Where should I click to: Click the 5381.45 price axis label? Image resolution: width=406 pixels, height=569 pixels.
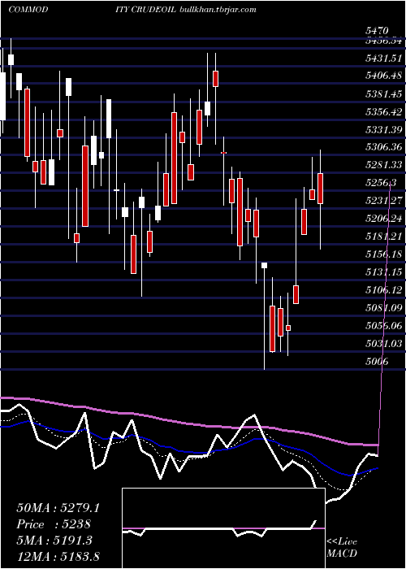384,94
